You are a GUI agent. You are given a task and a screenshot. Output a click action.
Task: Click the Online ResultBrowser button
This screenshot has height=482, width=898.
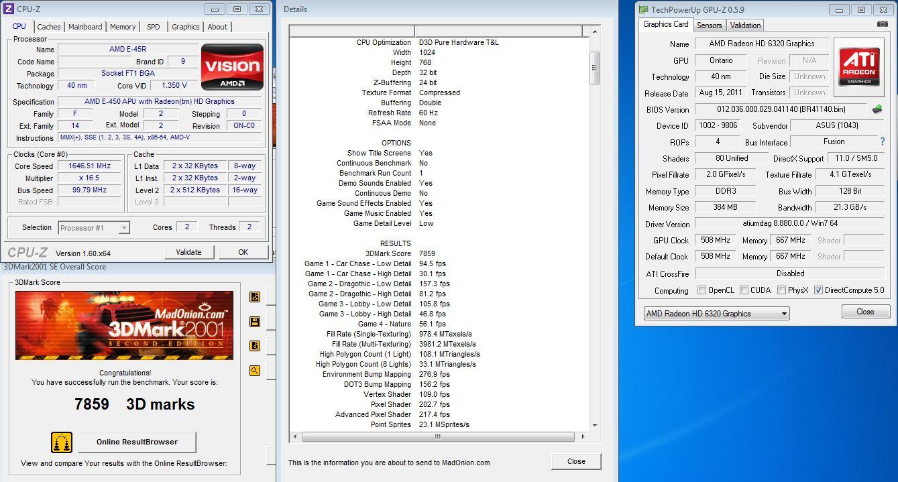(137, 442)
